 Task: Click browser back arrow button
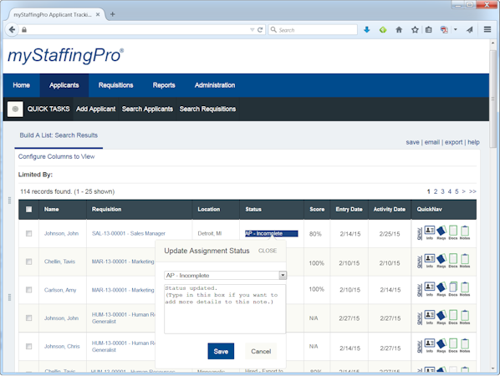[12, 29]
